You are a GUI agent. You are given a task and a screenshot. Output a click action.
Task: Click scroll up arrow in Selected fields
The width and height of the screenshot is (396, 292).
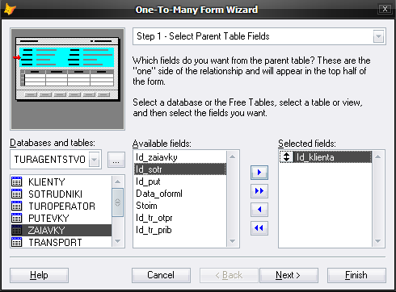[378, 156]
